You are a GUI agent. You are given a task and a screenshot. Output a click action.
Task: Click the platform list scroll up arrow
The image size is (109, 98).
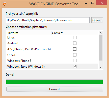click(x=100, y=33)
